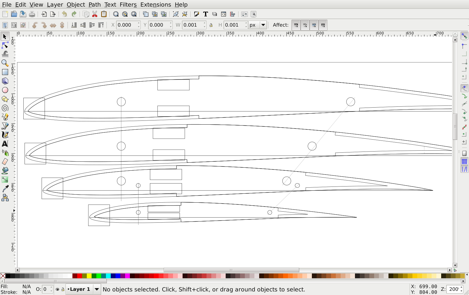The width and height of the screenshot is (469, 295).
Task: Open the px units dropdown
Action: pyautogui.click(x=263, y=25)
